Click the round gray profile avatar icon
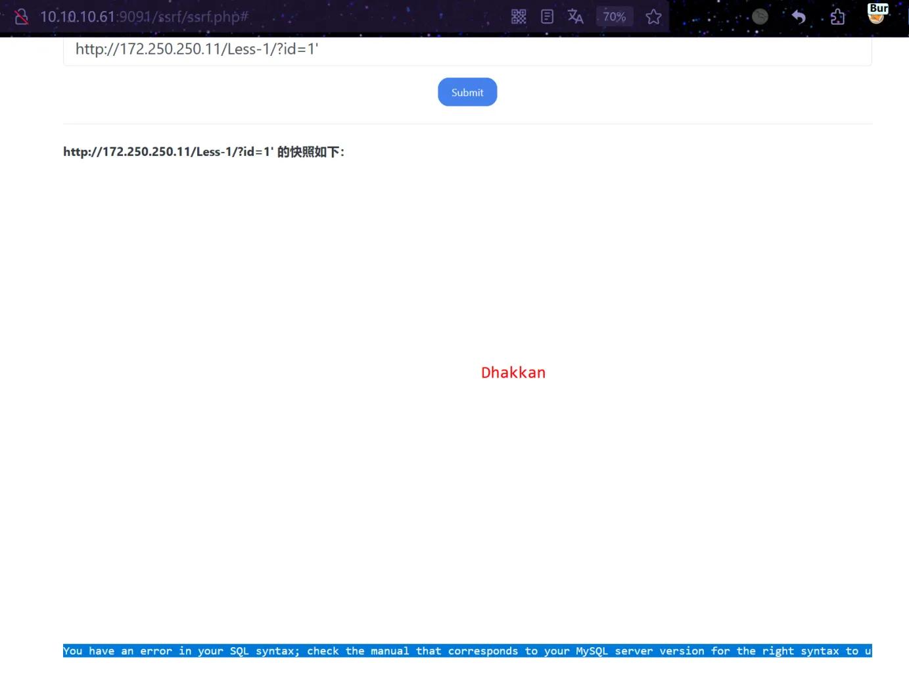909x678 pixels. [x=760, y=16]
